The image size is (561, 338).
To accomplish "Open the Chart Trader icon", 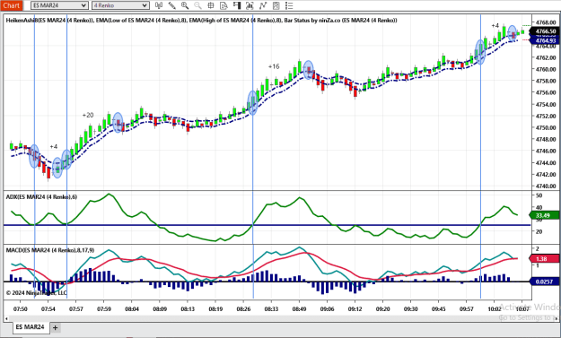I will [237, 5].
